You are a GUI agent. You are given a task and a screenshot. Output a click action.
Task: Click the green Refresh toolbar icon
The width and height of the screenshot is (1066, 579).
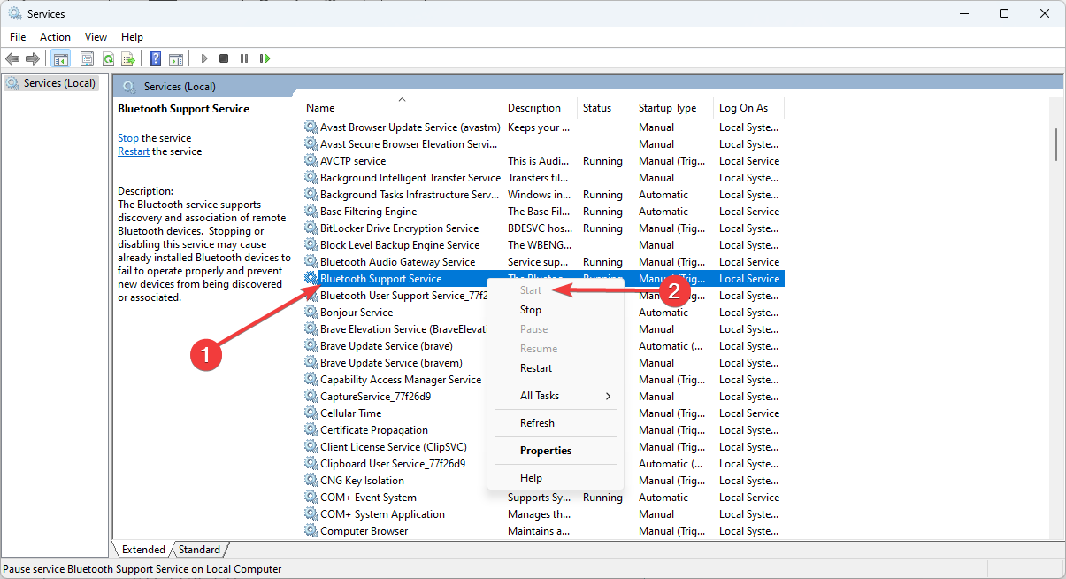[x=108, y=58]
